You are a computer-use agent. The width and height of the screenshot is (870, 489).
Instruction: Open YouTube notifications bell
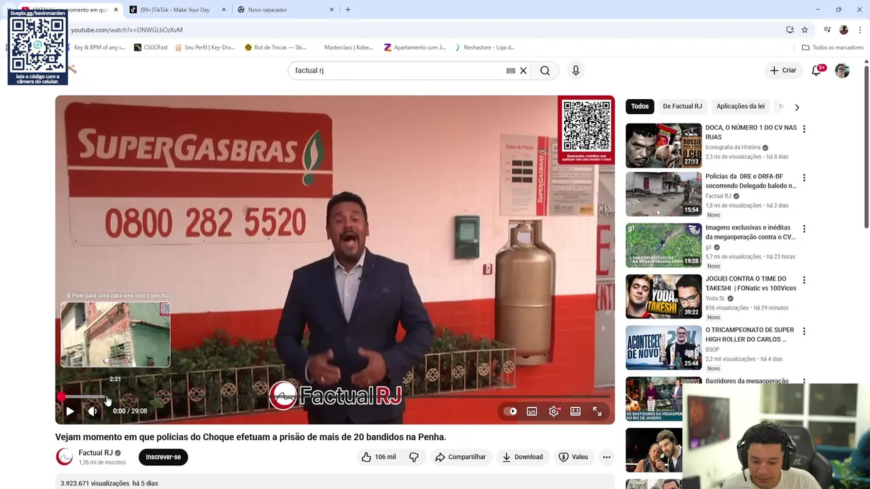click(x=816, y=71)
